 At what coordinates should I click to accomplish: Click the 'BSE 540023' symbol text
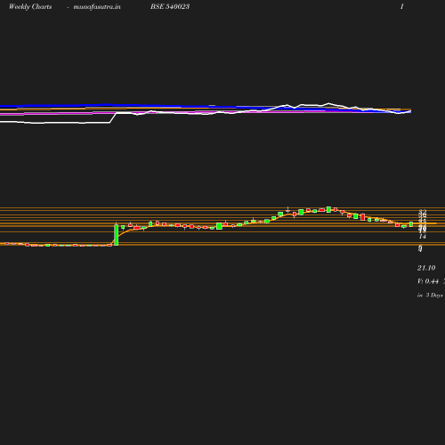(x=170, y=6)
